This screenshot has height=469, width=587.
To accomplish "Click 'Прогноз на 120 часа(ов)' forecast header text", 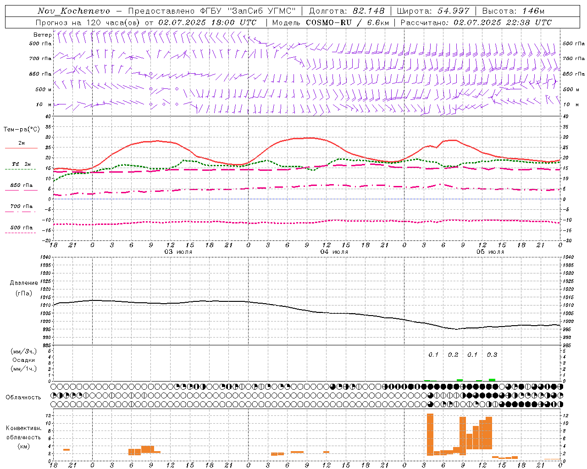I will click(89, 22).
